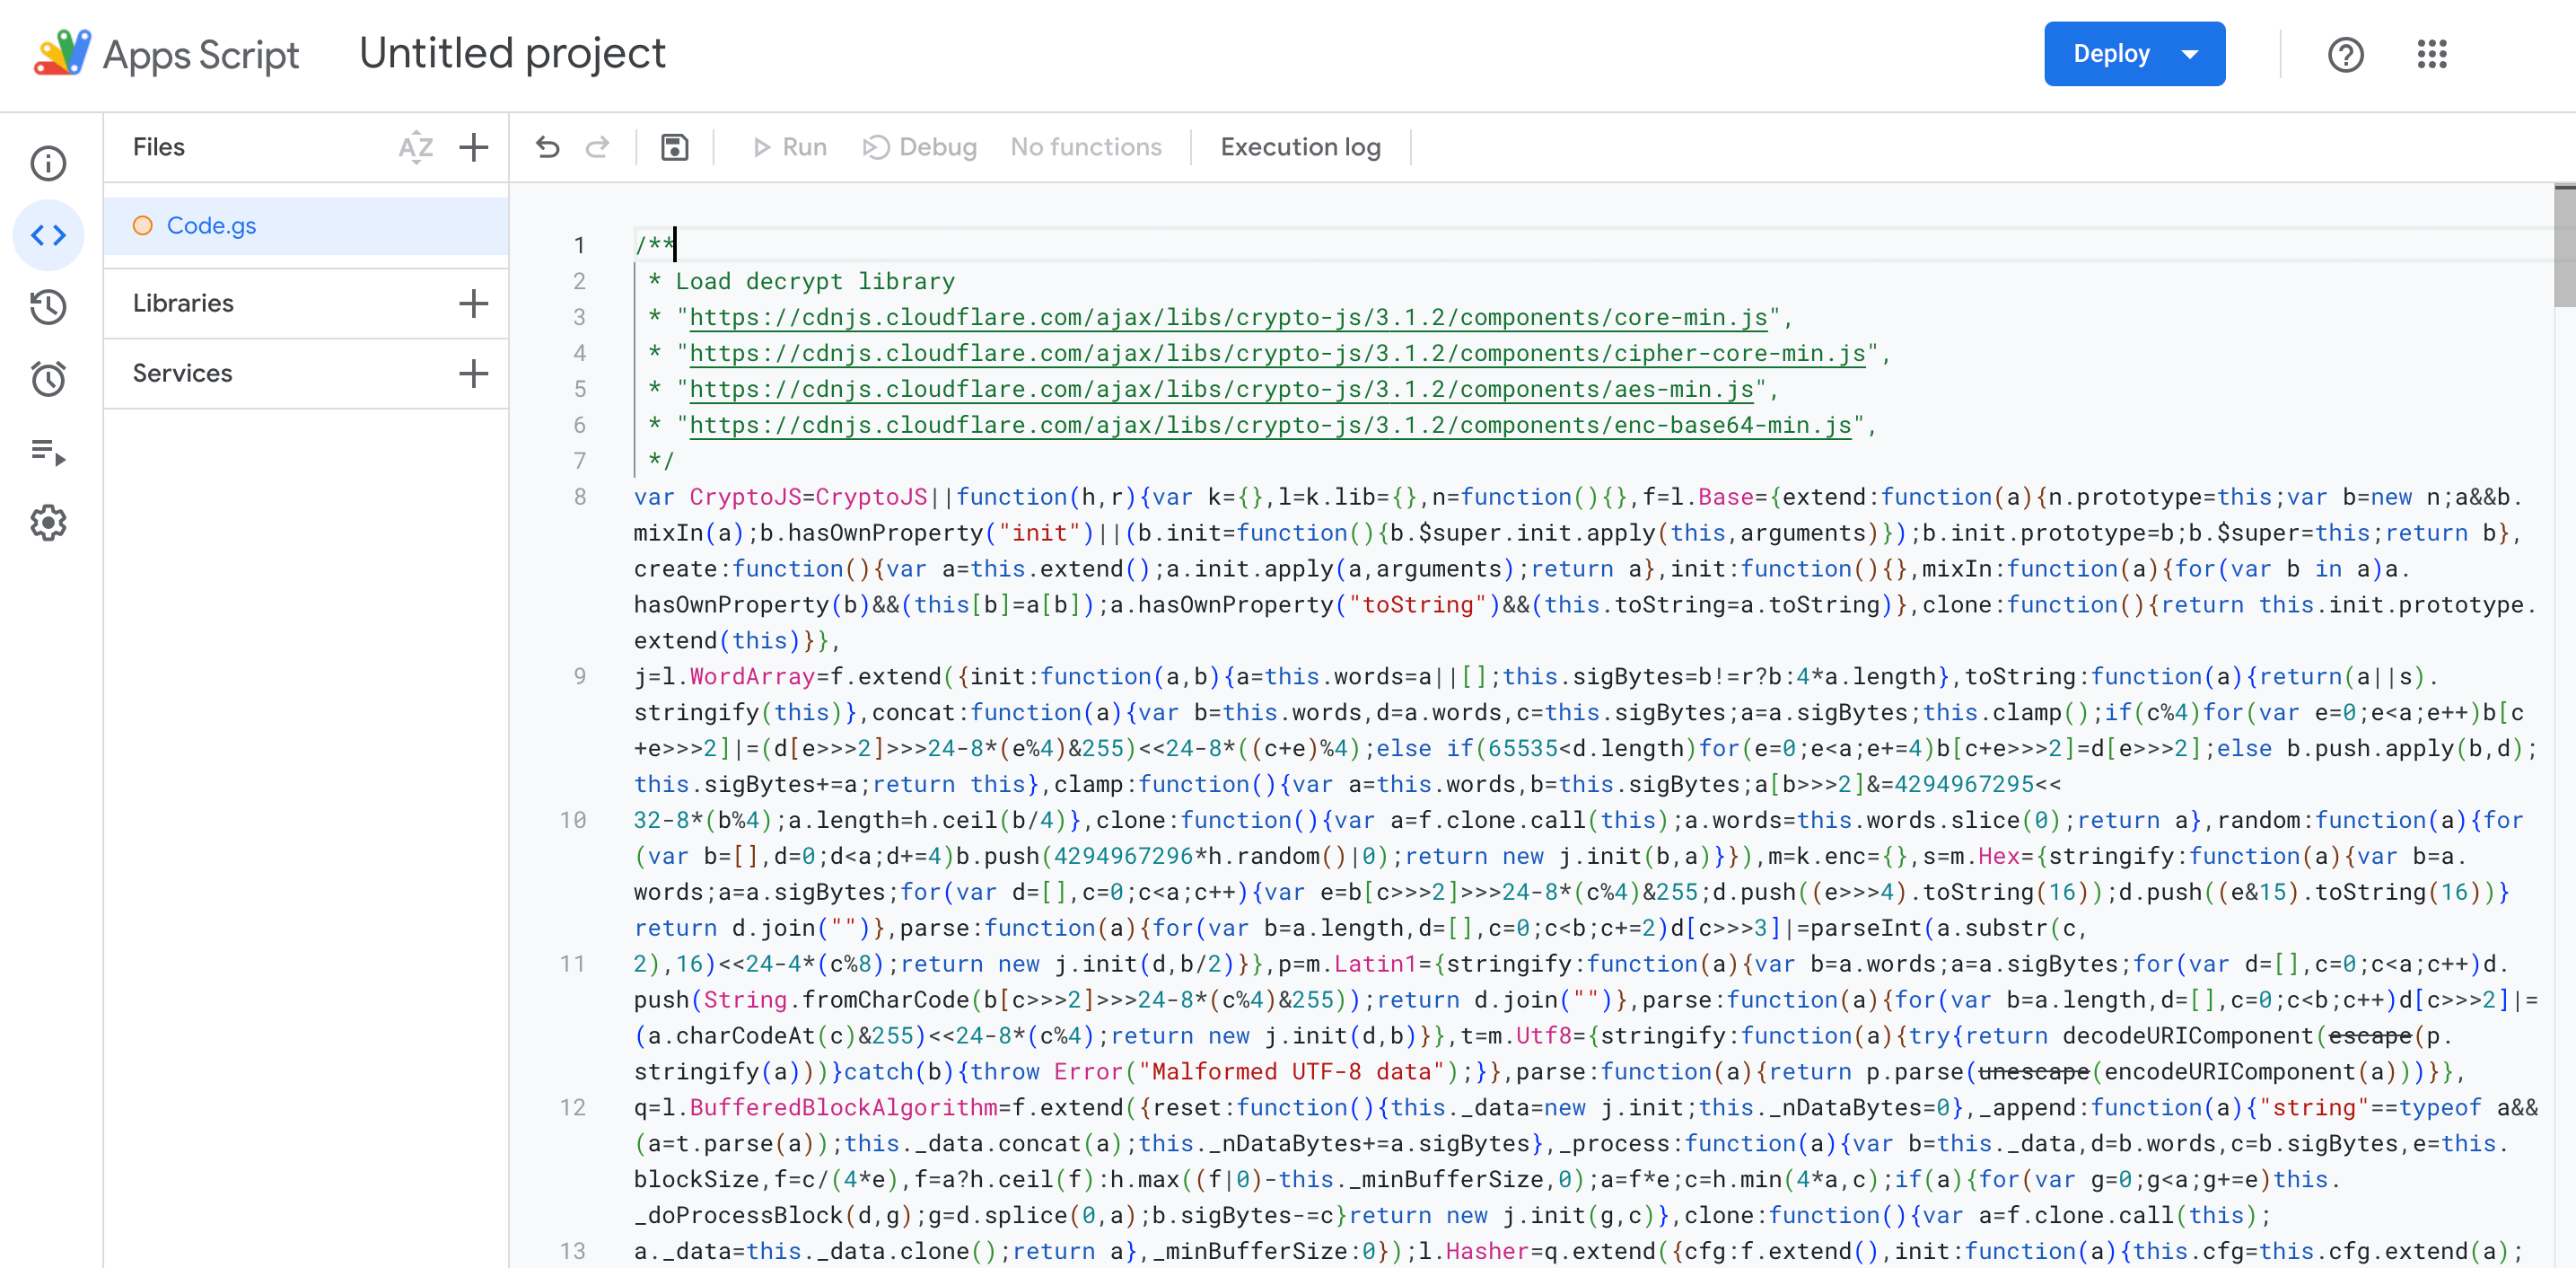Open the No functions dropdown

tap(1086, 147)
